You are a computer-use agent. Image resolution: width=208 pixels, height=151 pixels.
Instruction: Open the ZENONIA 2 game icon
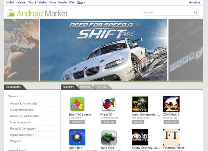171,104
